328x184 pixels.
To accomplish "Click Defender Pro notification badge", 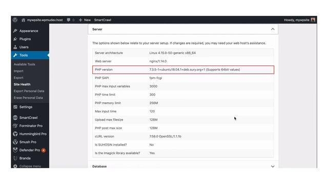I will 44,150.
